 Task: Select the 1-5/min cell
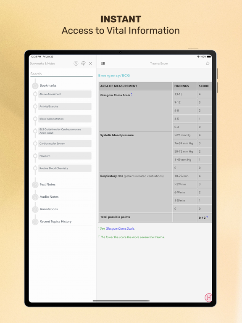pos(184,201)
